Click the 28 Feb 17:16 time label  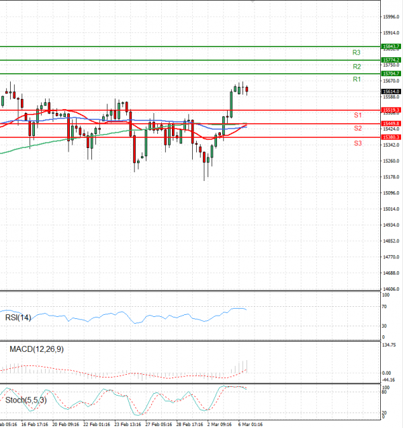(189, 425)
